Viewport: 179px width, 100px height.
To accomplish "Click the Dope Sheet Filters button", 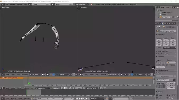I will tap(78, 88).
